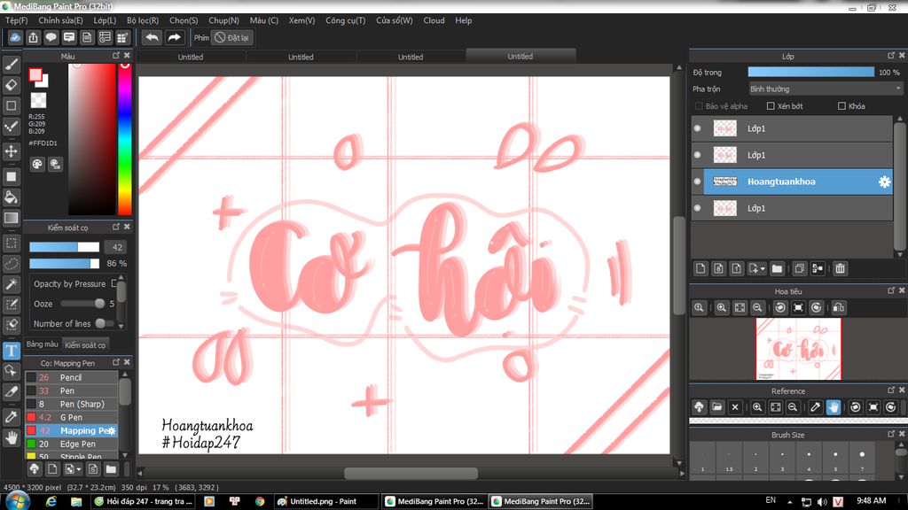Select the Magic Wand tool
This screenshot has height=510, width=908.
(11, 284)
